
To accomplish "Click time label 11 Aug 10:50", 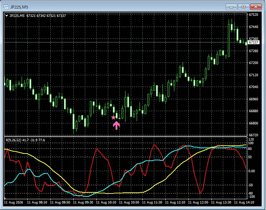I will (129, 202).
